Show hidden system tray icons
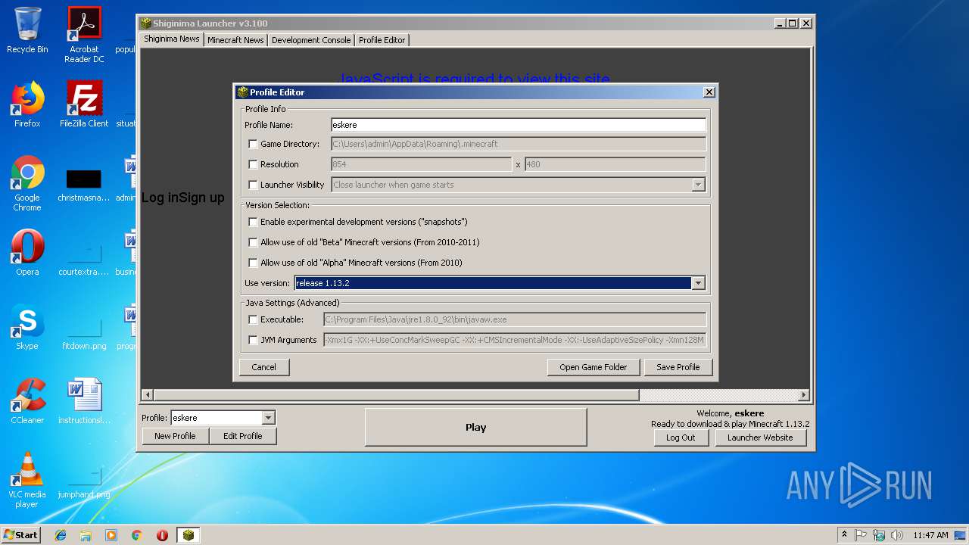 point(844,535)
